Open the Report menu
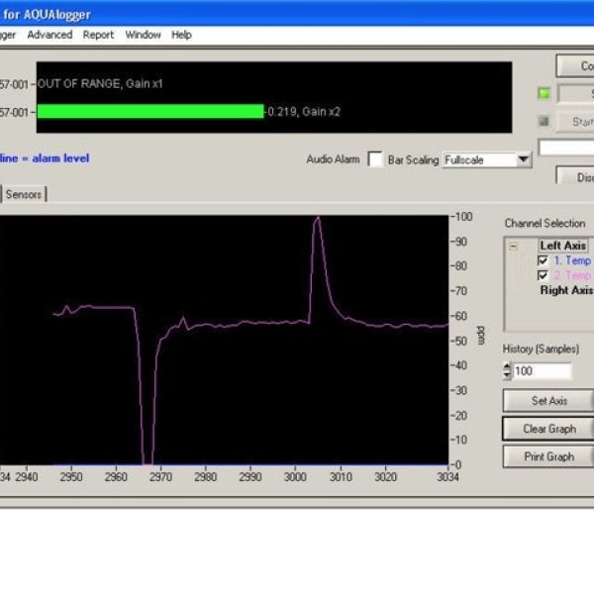The image size is (594, 594). point(98,35)
